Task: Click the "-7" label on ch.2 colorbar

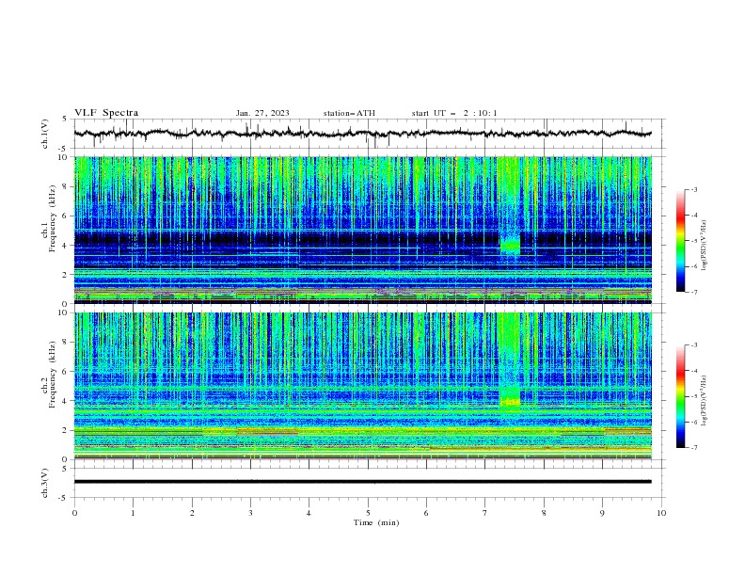Action: [693, 448]
